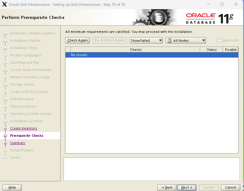Click the details text area below table
244x191 pixels.
[152, 169]
